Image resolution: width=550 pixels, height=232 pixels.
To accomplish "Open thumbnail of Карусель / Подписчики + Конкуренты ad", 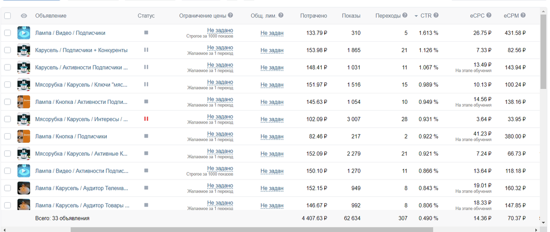I will tap(24, 50).
